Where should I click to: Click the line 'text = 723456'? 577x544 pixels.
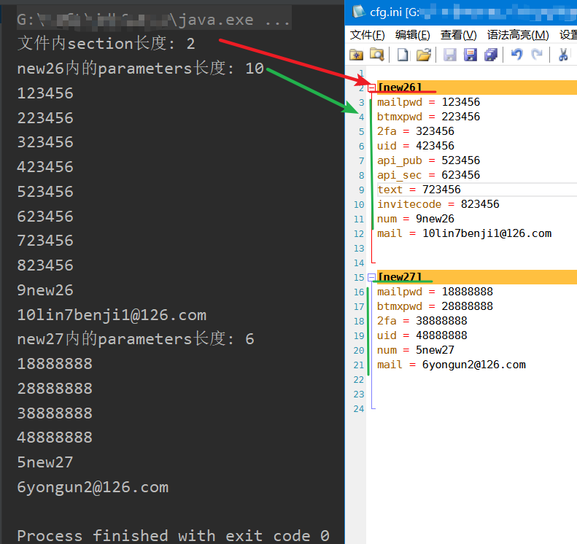tap(419, 190)
